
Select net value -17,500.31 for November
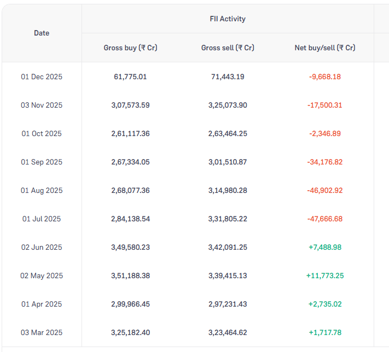[324, 105]
